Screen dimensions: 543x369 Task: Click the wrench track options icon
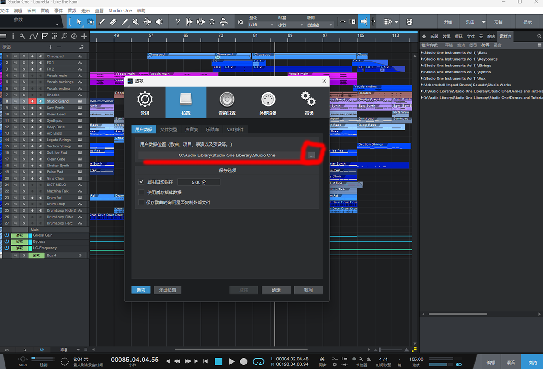[24, 36]
